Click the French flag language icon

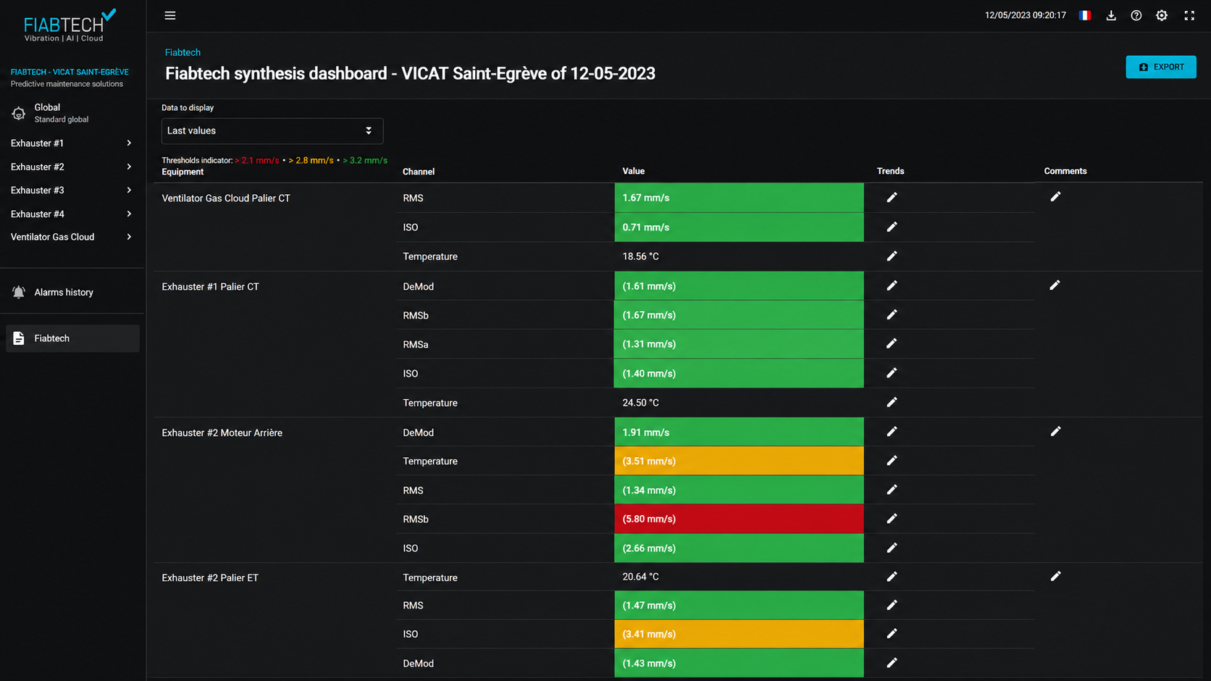[x=1084, y=15]
